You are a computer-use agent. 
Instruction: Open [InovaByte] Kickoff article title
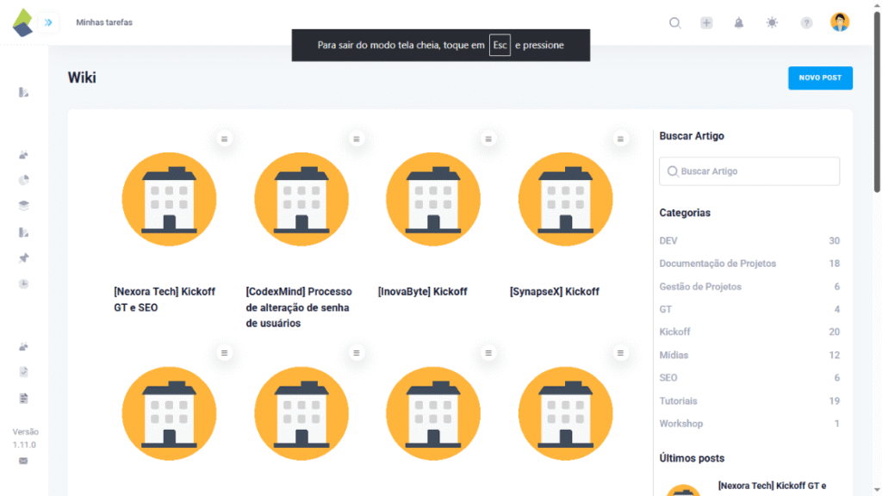(x=422, y=292)
